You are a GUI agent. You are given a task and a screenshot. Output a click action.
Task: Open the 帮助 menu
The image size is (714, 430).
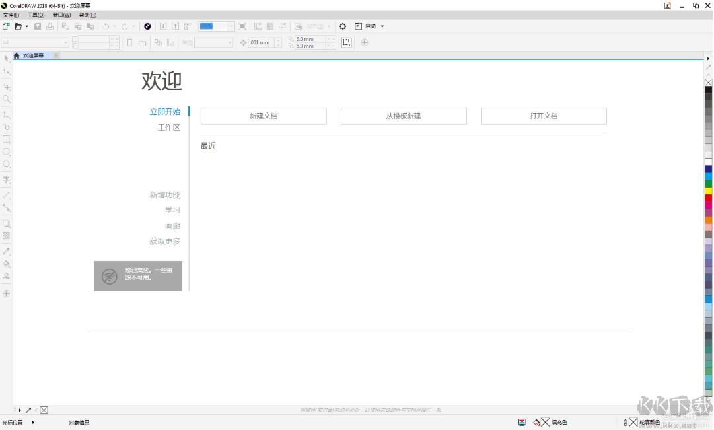(x=87, y=15)
